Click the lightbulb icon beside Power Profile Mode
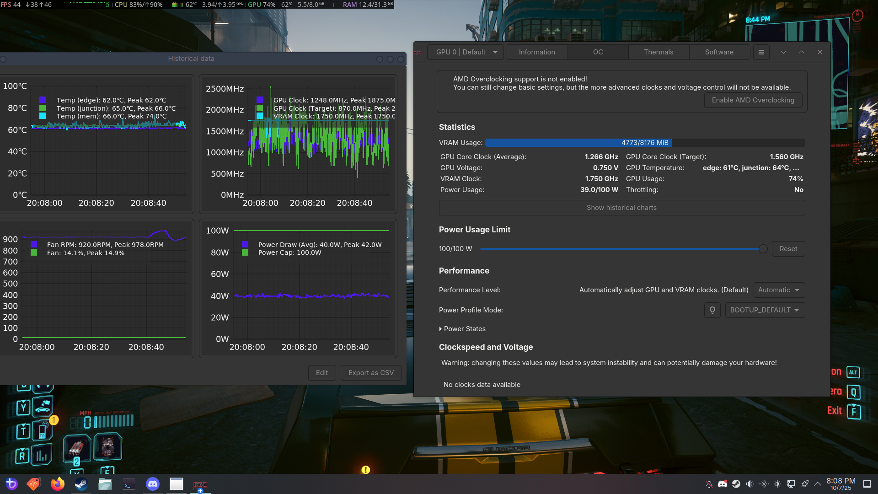This screenshot has height=494, width=878. (712, 310)
